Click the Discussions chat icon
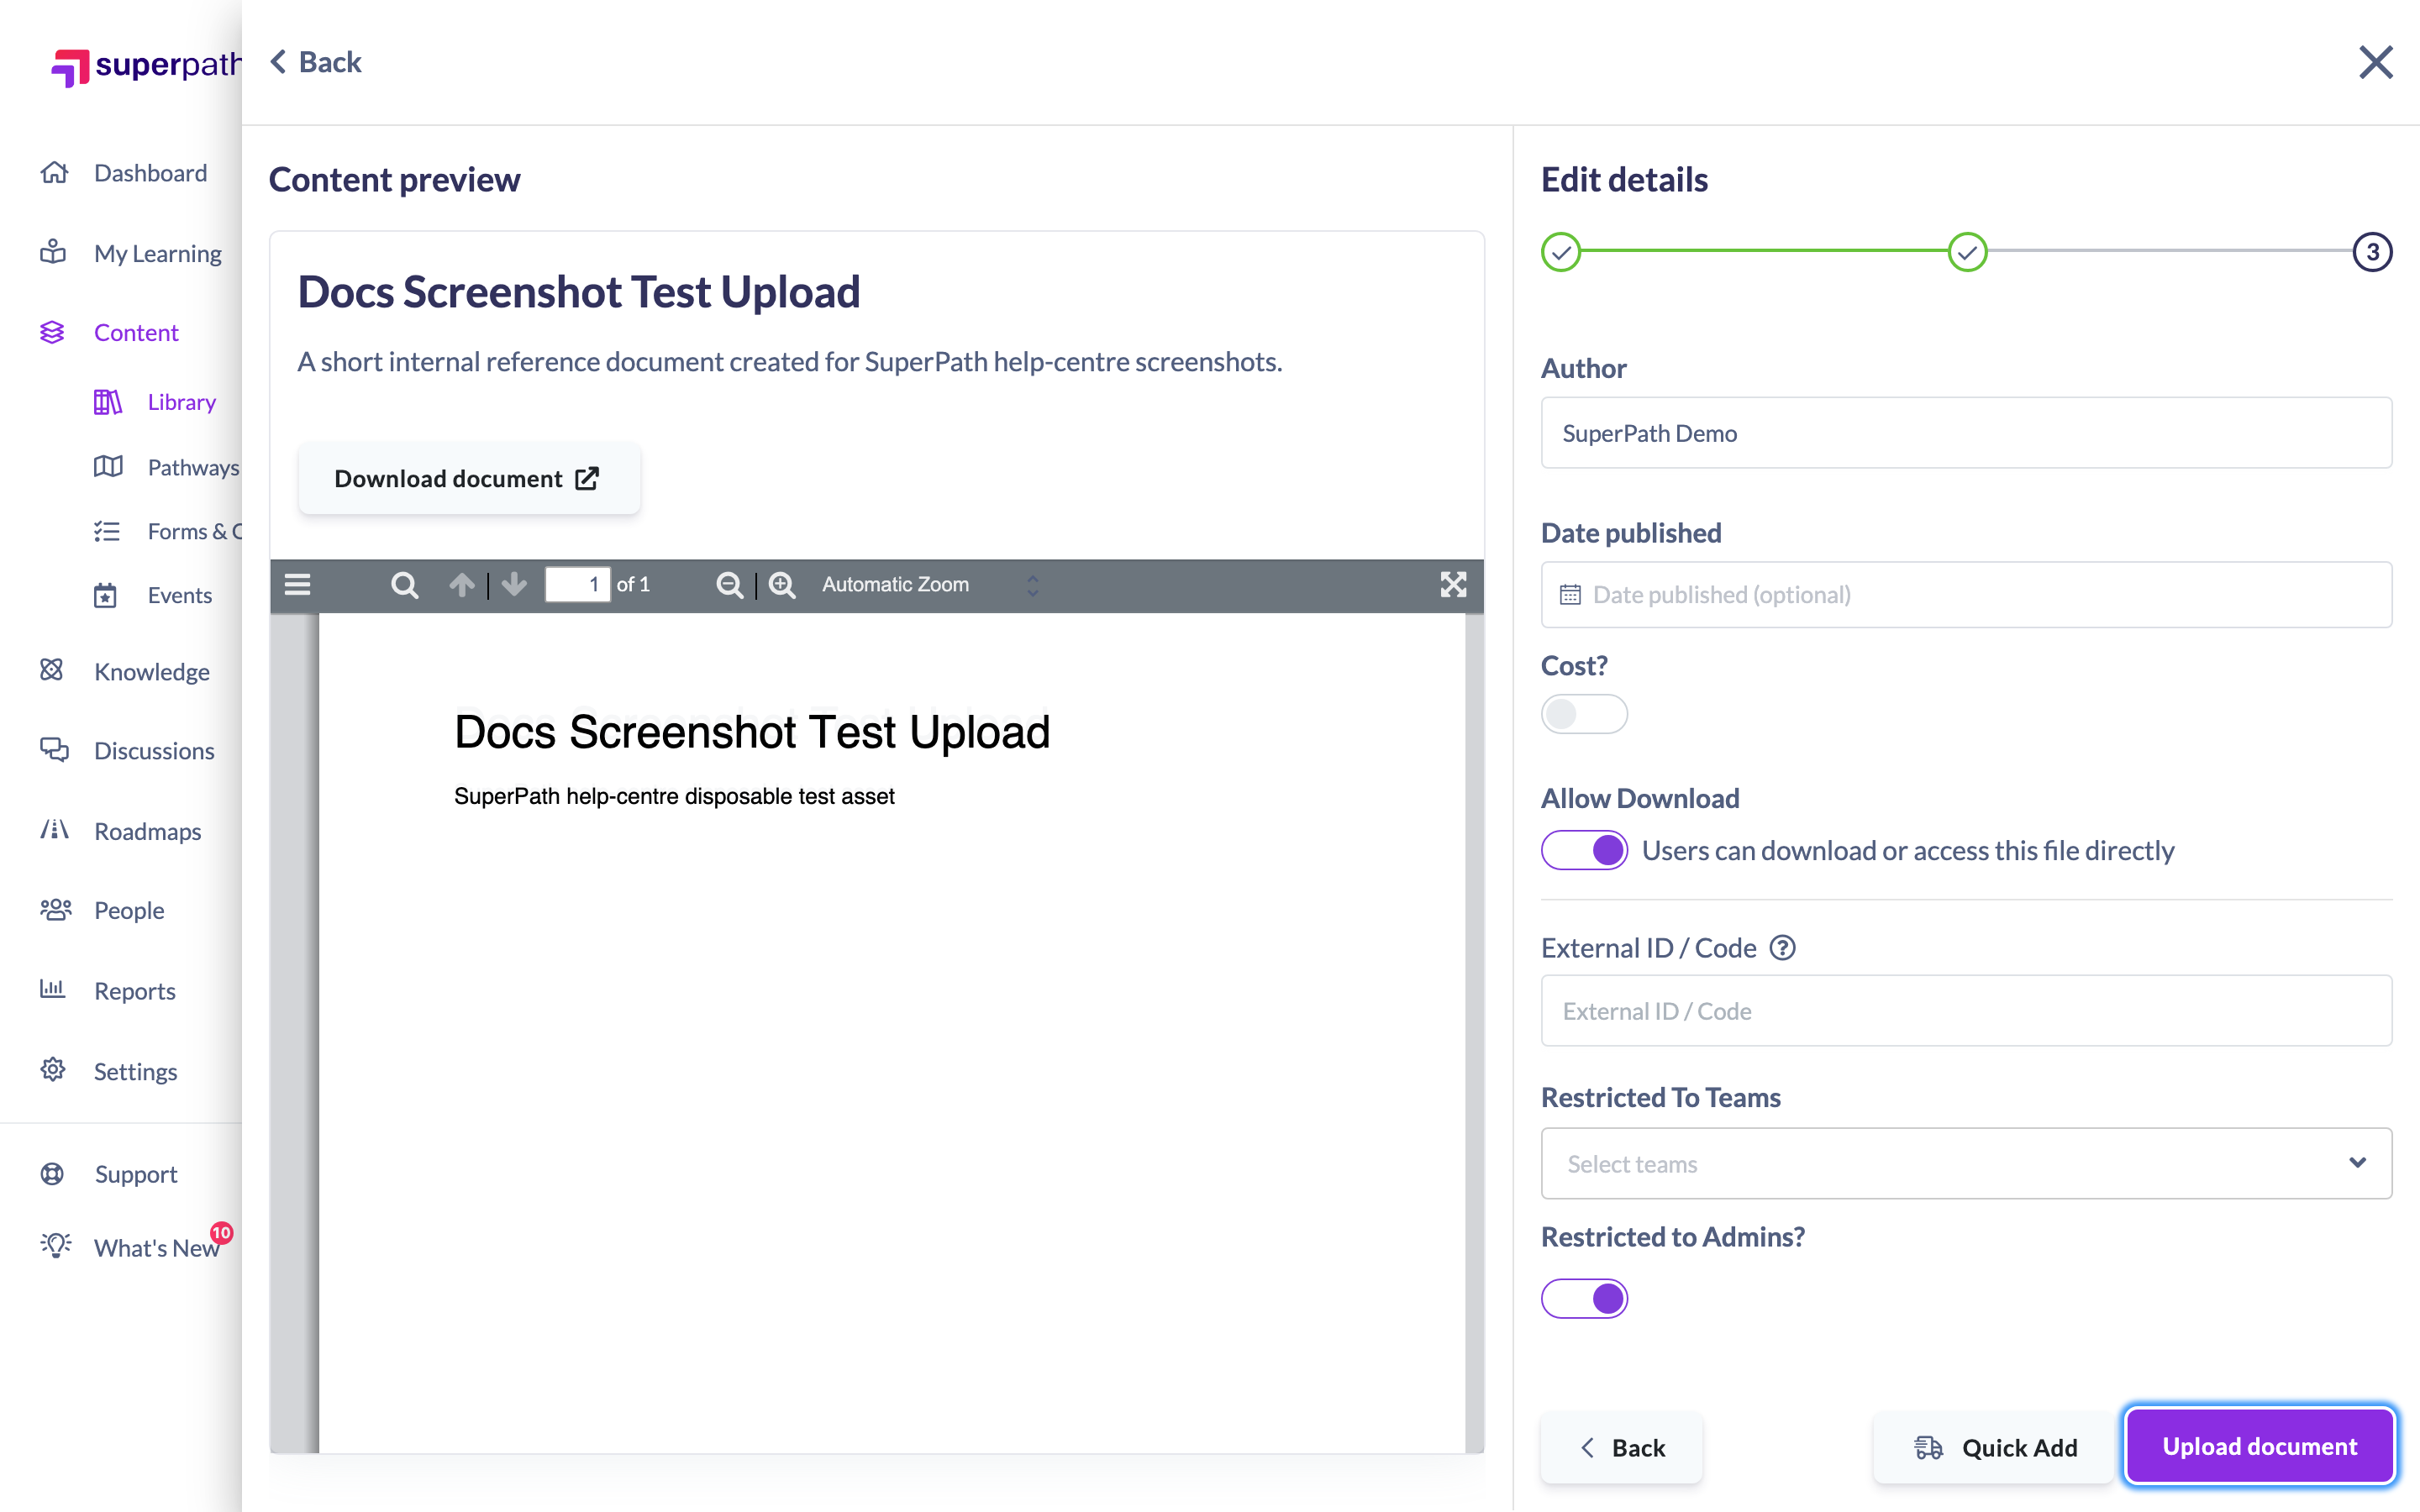The width and height of the screenshot is (2420, 1512). tap(54, 750)
